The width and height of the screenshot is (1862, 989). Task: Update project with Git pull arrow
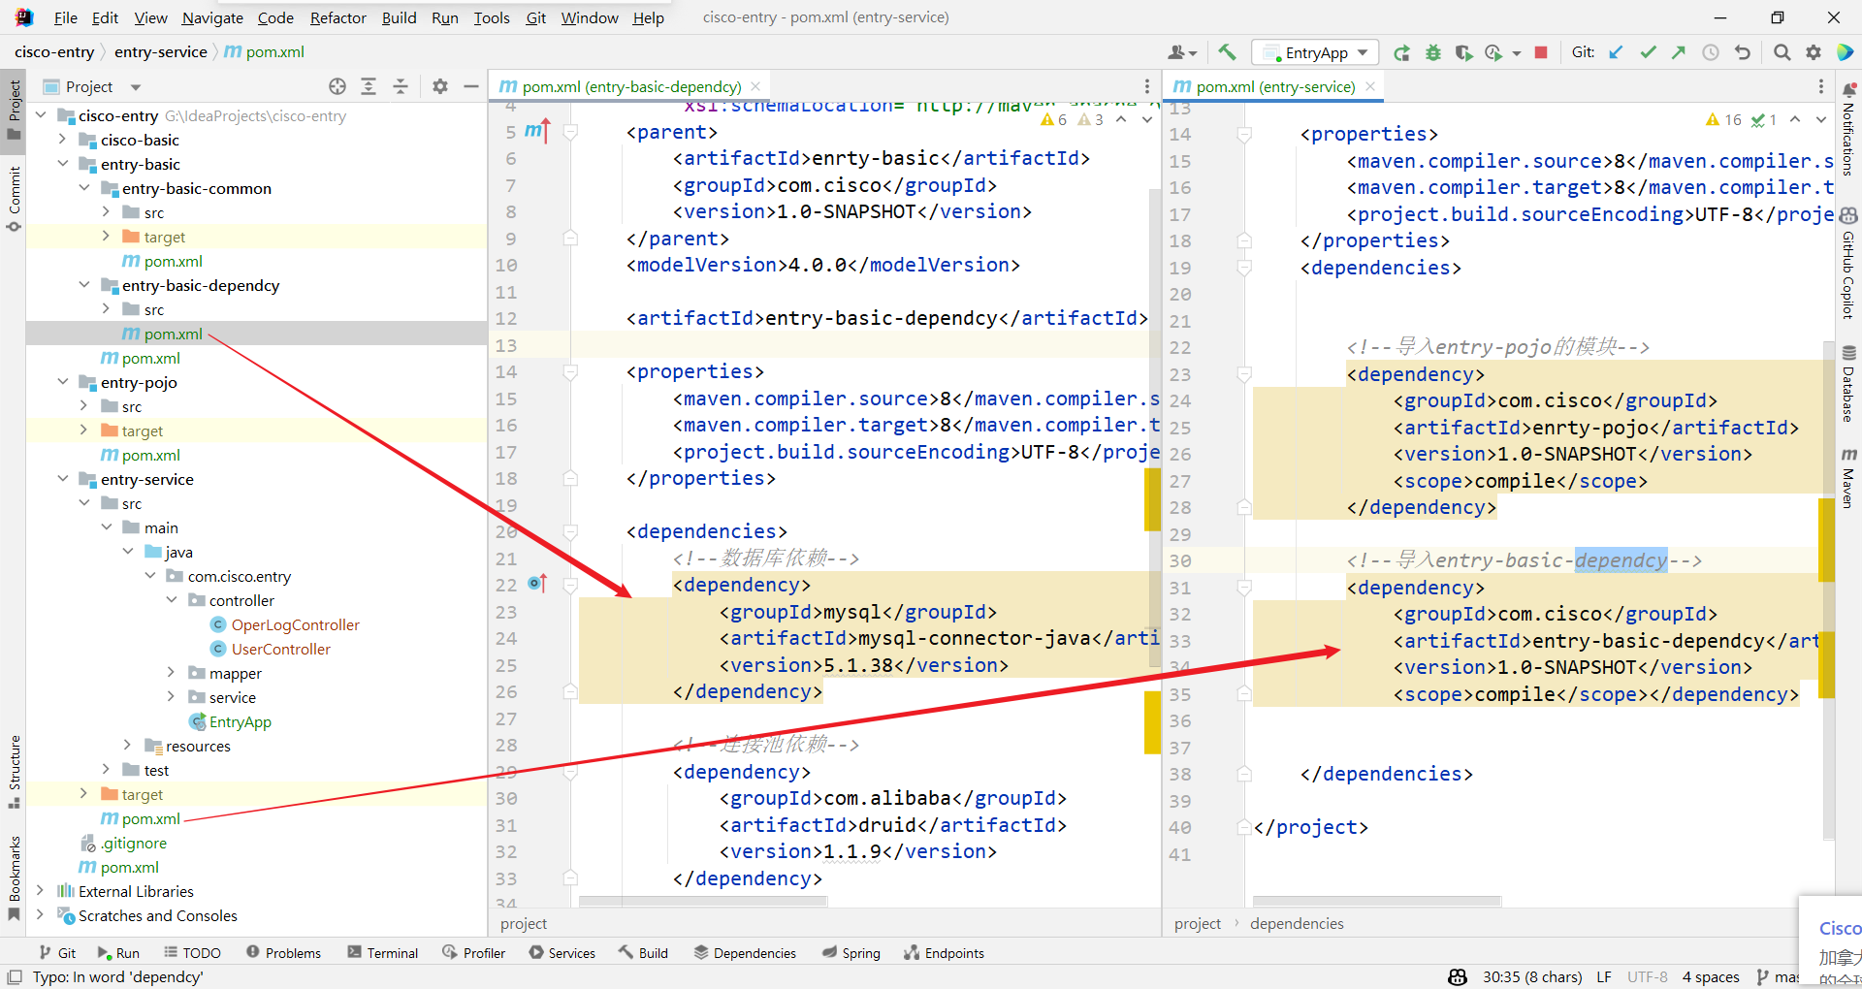pyautogui.click(x=1616, y=52)
